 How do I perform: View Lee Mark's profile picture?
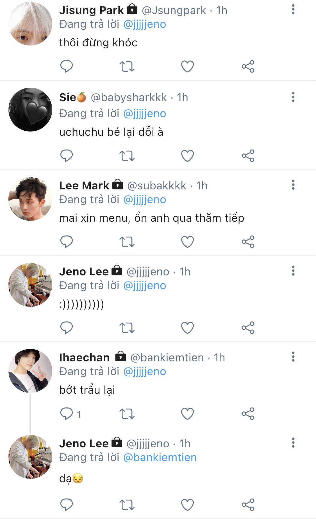pos(30,199)
